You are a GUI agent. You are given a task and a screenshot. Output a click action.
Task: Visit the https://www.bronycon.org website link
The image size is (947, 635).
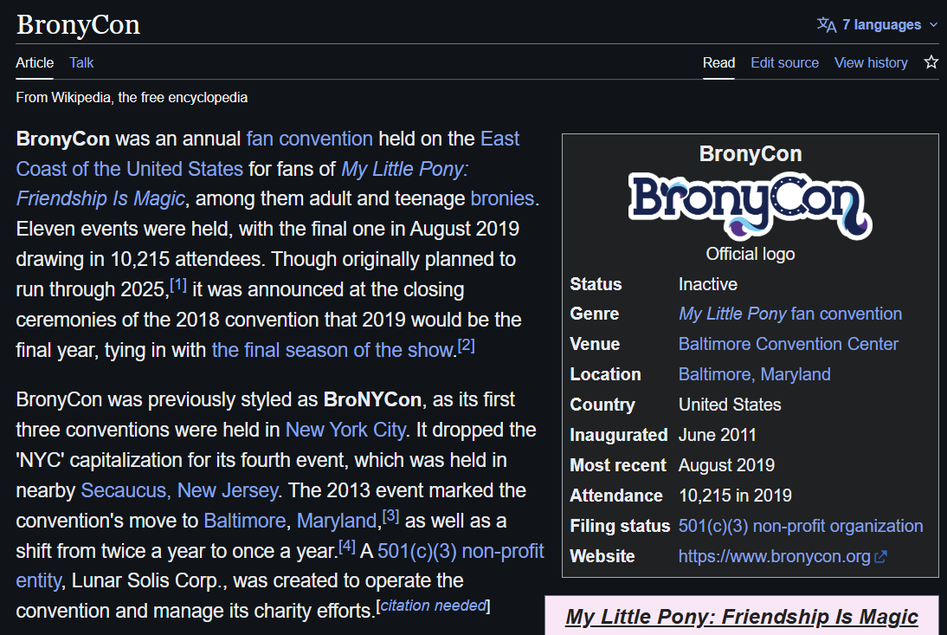pyautogui.click(x=774, y=556)
